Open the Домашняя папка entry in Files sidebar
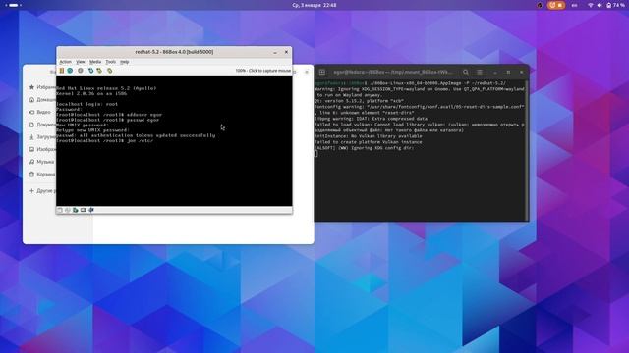Image resolution: width=629 pixels, height=353 pixels. (x=42, y=100)
